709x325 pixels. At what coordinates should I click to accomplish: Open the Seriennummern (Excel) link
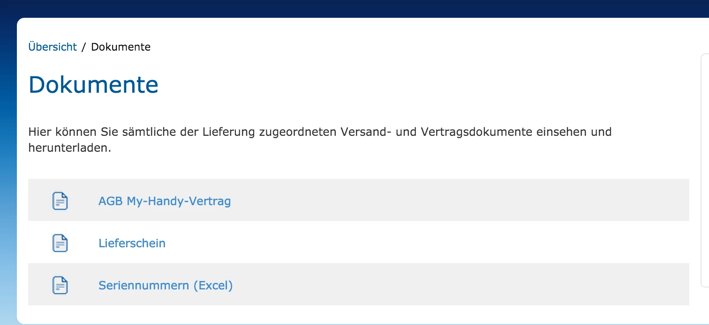pyautogui.click(x=166, y=286)
